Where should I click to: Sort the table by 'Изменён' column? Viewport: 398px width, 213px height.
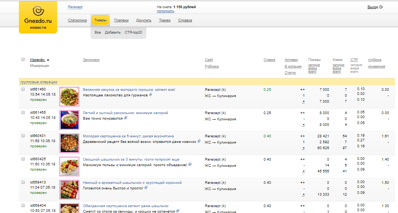coord(37,60)
